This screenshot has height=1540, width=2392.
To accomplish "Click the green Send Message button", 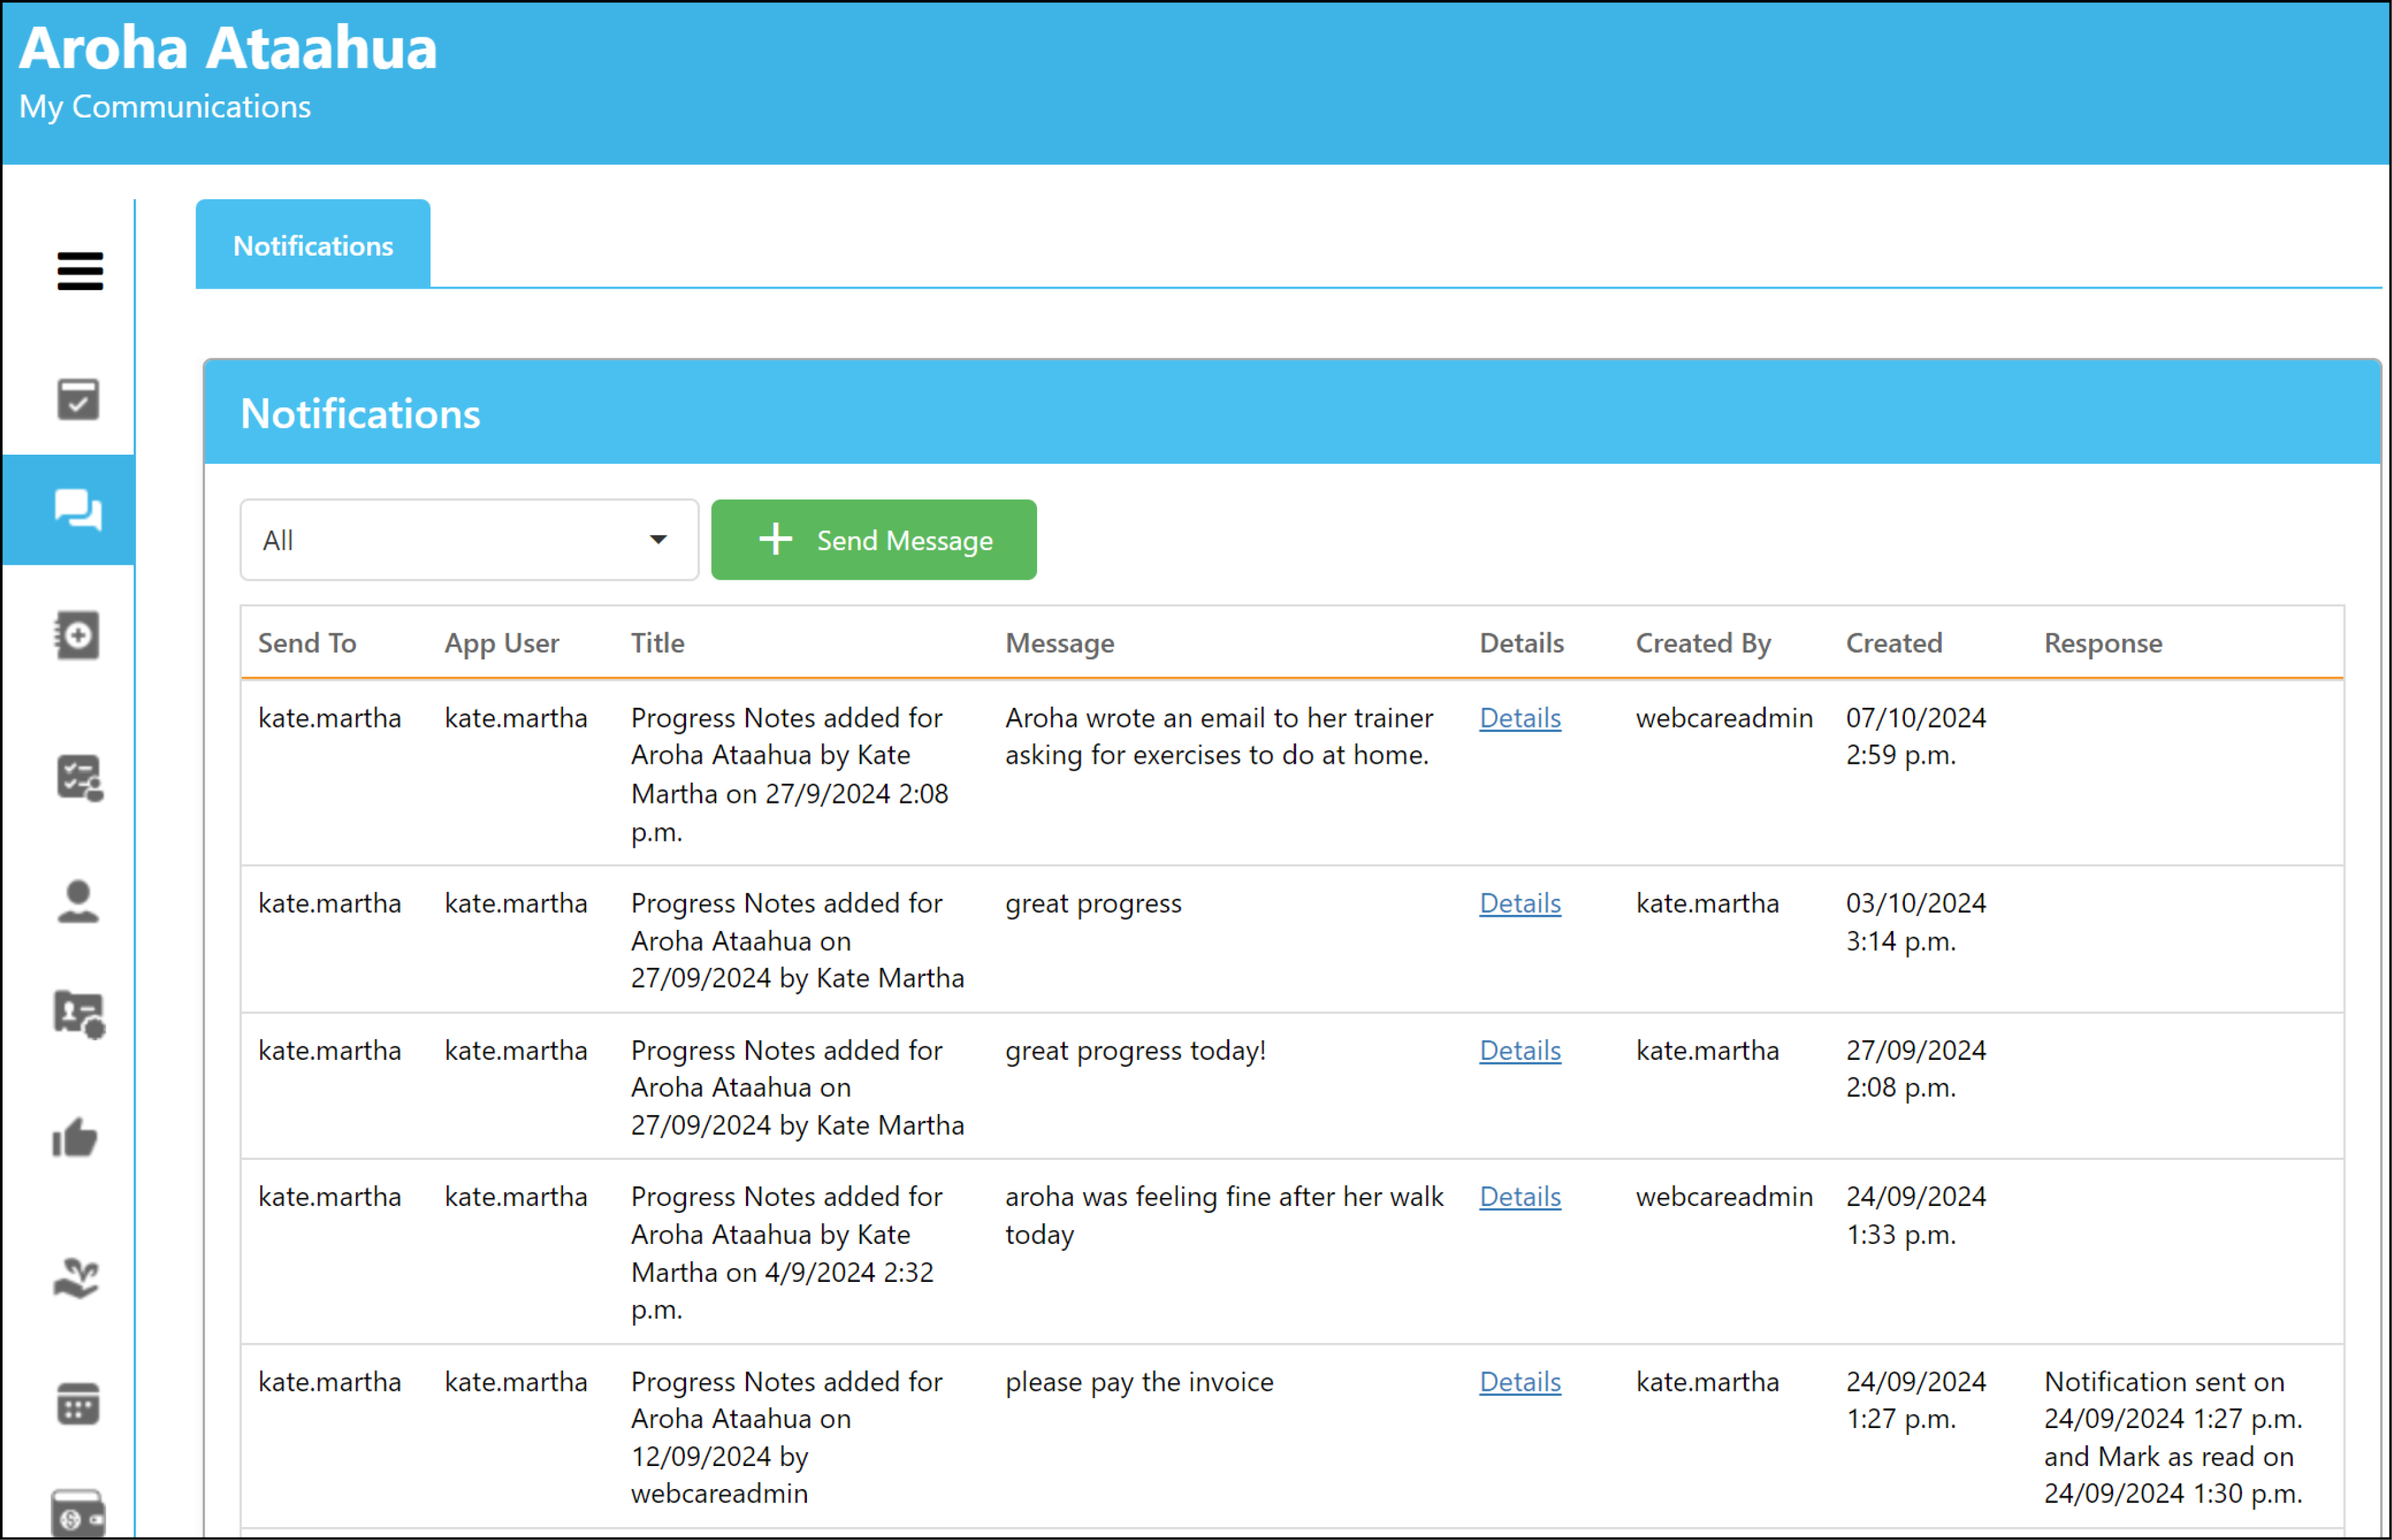I will pyautogui.click(x=874, y=540).
